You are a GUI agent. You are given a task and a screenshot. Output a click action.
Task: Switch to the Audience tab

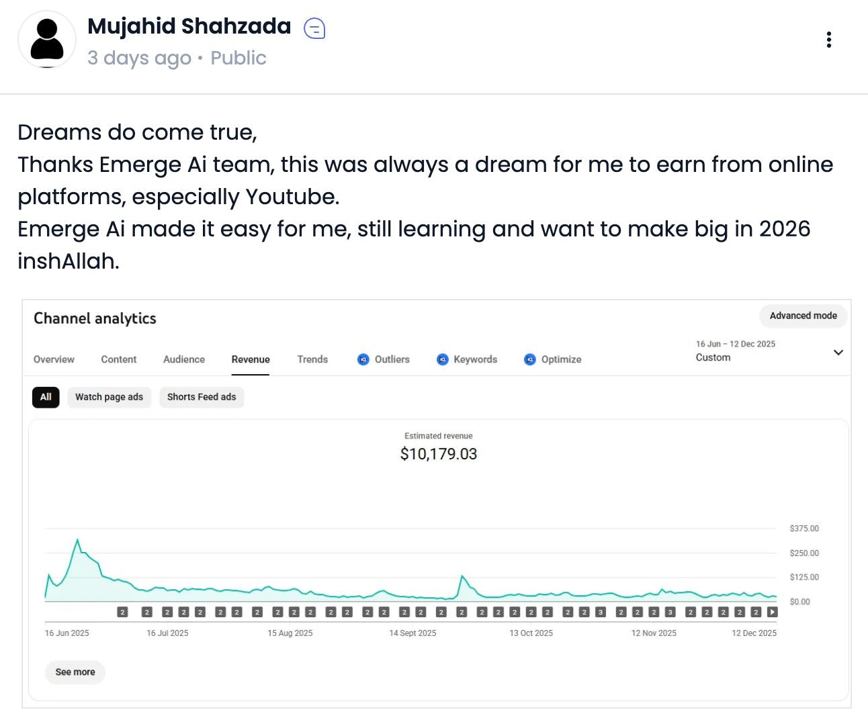[x=184, y=359]
